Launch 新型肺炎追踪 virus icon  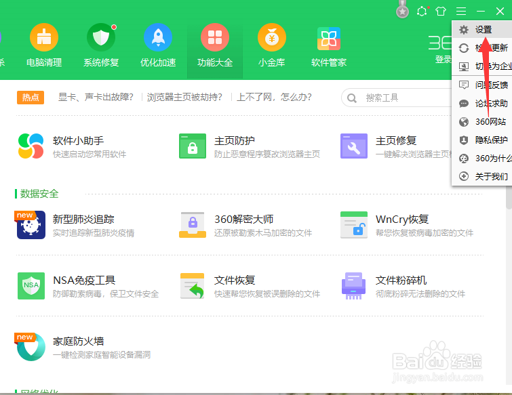coord(31,225)
